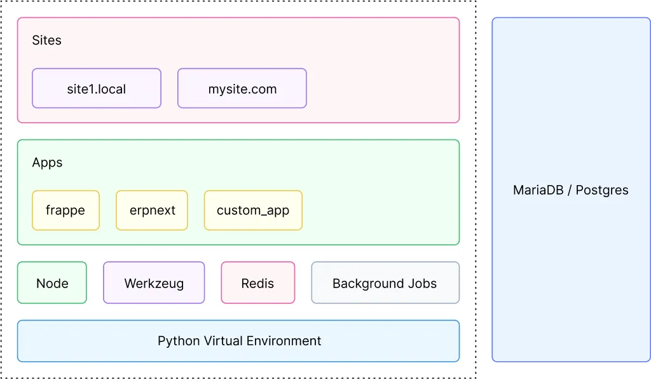Open the Background Jobs component
The image size is (651, 379).
tap(385, 283)
